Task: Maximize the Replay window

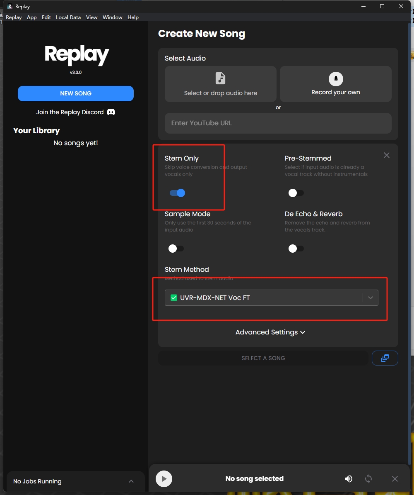Action: pos(382,6)
